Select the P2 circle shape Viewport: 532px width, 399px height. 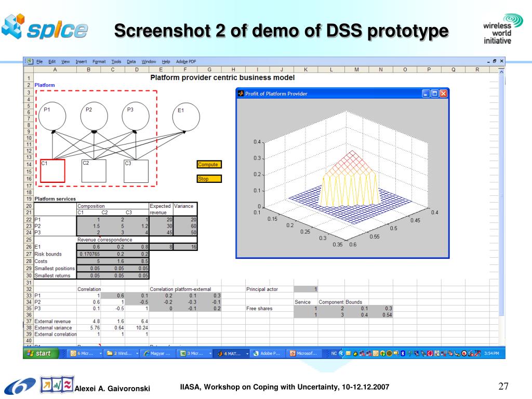tap(94, 116)
